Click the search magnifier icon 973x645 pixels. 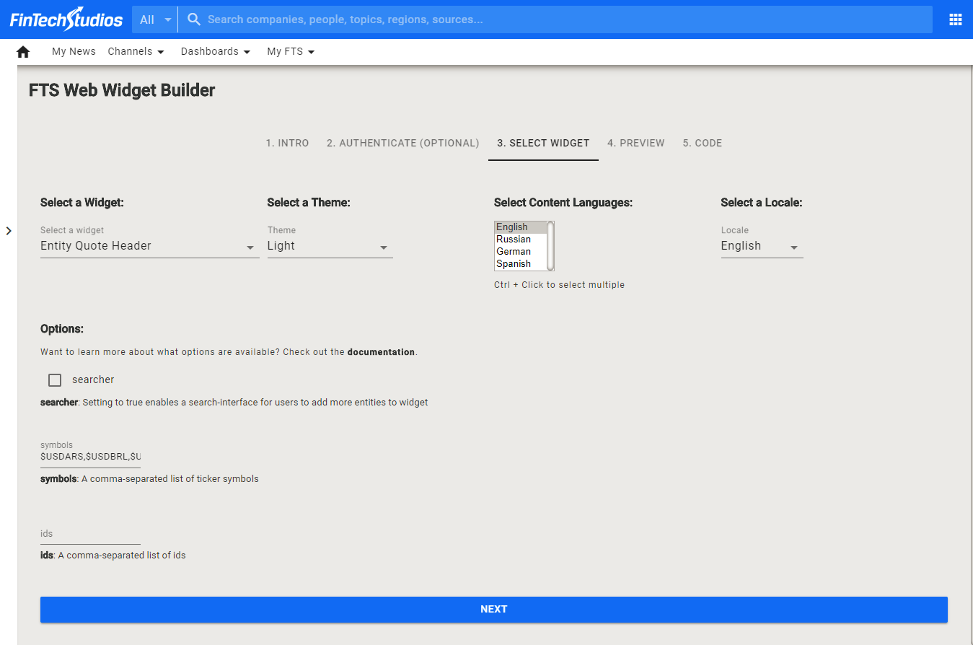click(x=193, y=19)
